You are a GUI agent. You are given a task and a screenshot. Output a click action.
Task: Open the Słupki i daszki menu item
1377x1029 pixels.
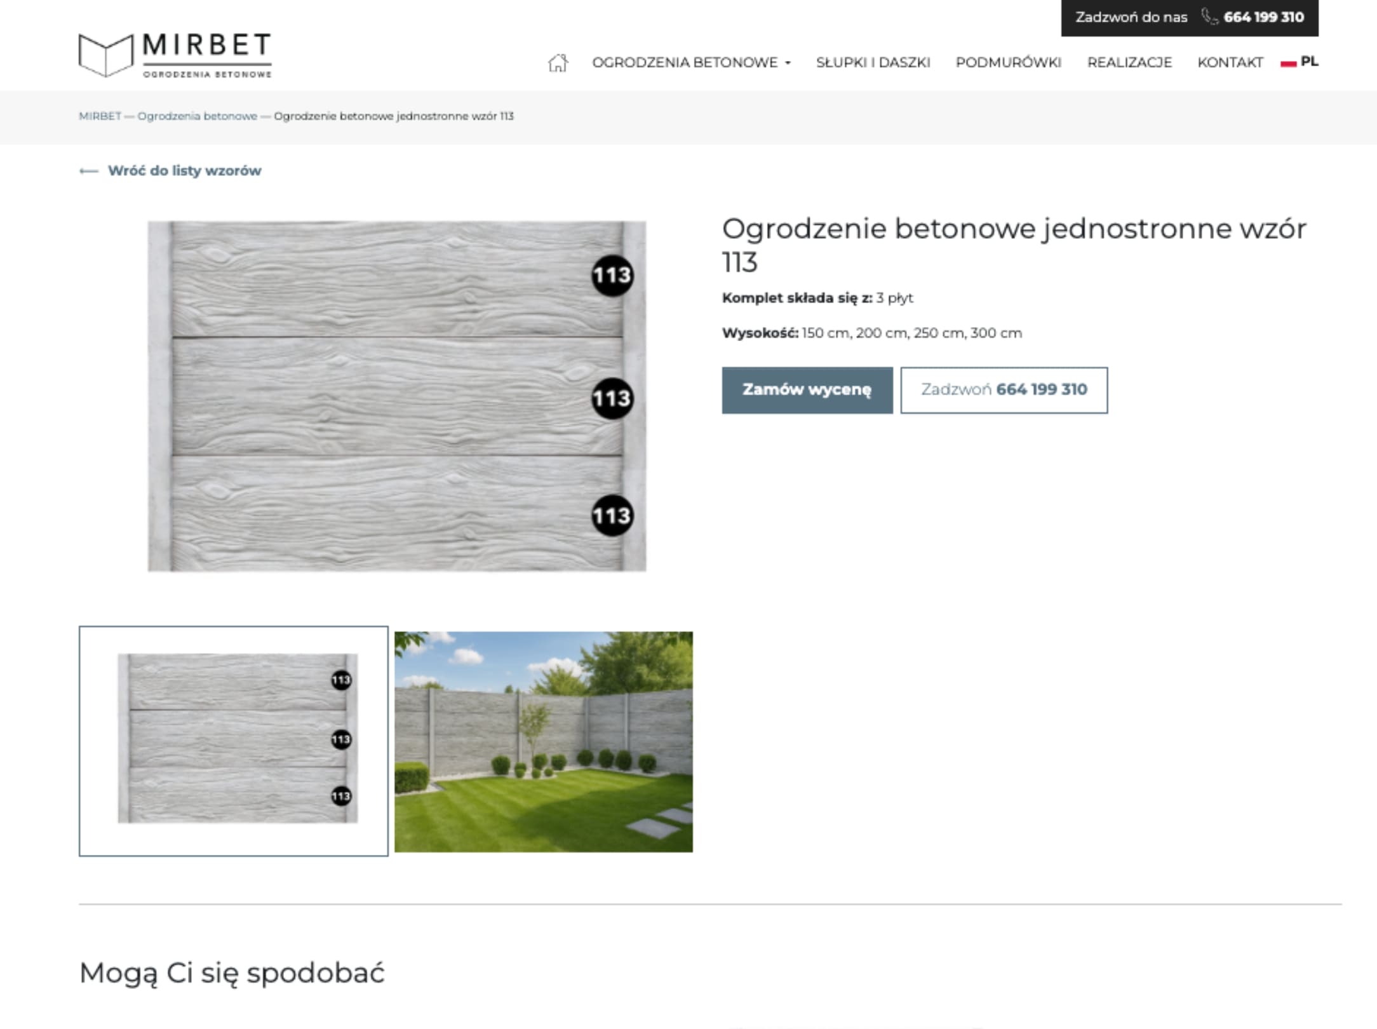tap(873, 62)
